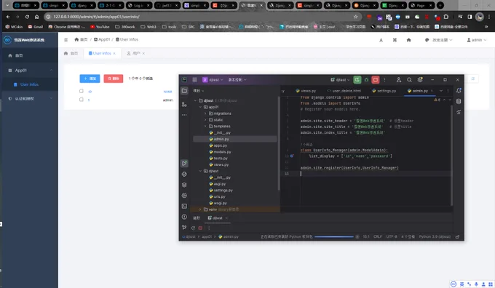
Task: Toggle fullscreen icon in admin top bar
Action: 395,40
